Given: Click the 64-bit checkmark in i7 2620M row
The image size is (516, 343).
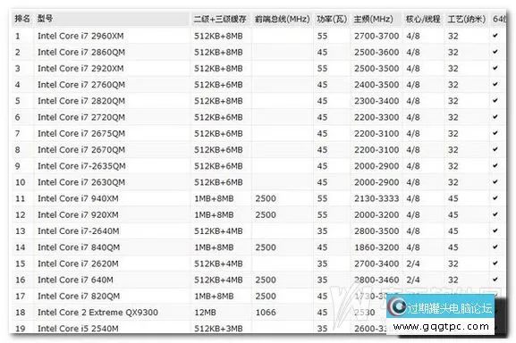Looking at the screenshot, I should (x=495, y=263).
